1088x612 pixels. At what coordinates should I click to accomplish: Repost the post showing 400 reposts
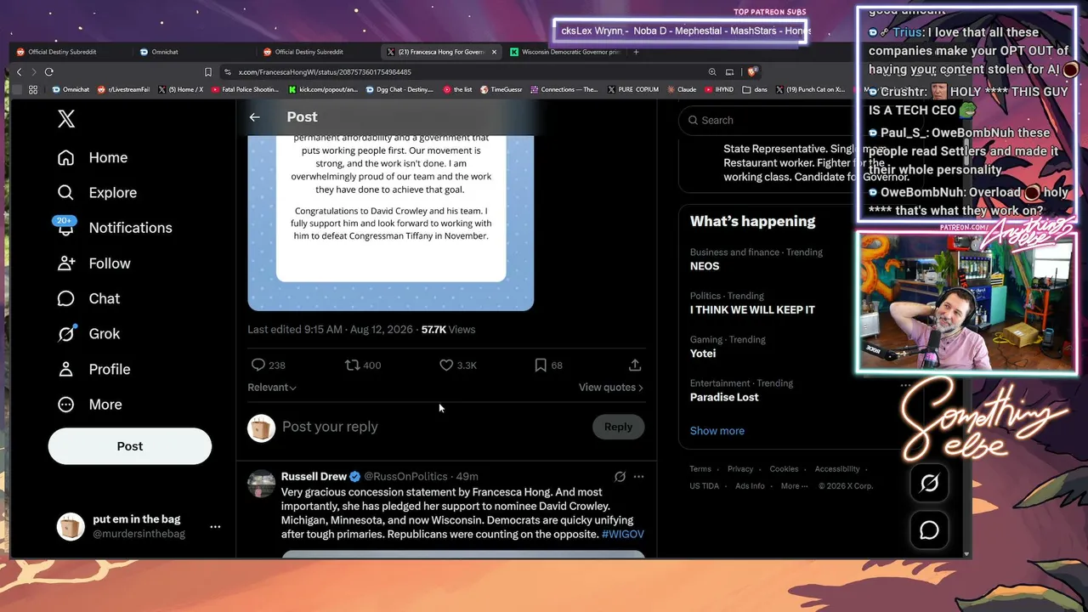pyautogui.click(x=352, y=365)
